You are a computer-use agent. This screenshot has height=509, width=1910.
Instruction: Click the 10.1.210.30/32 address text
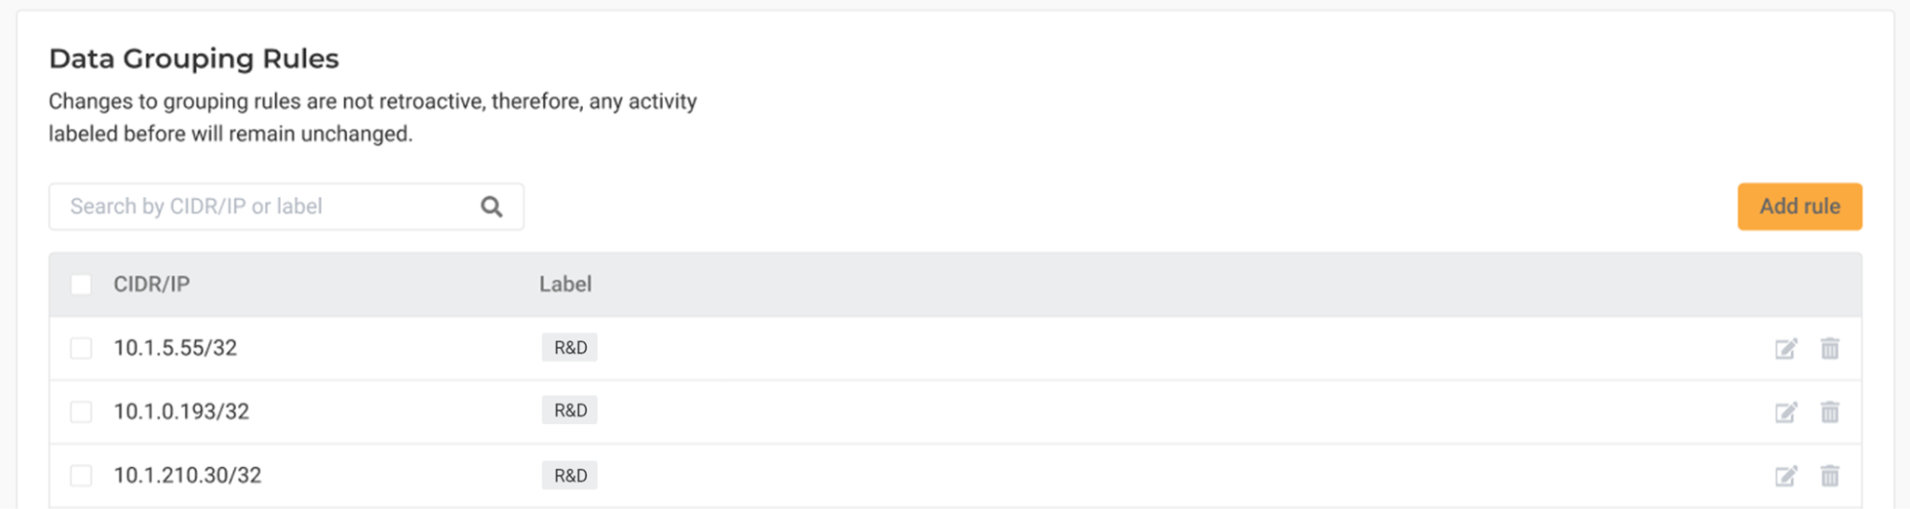click(x=187, y=476)
